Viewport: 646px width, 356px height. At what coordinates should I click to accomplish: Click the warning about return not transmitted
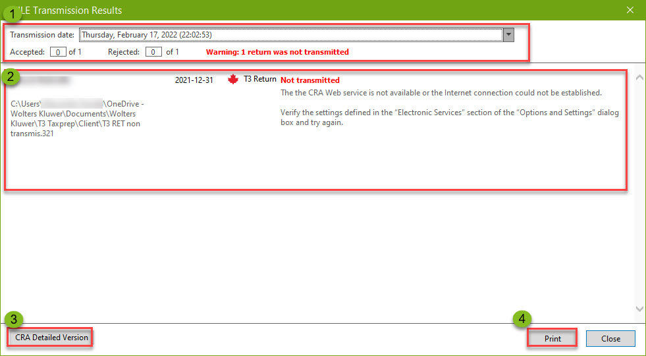[x=277, y=52]
